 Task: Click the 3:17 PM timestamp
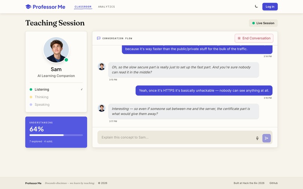click(x=113, y=121)
